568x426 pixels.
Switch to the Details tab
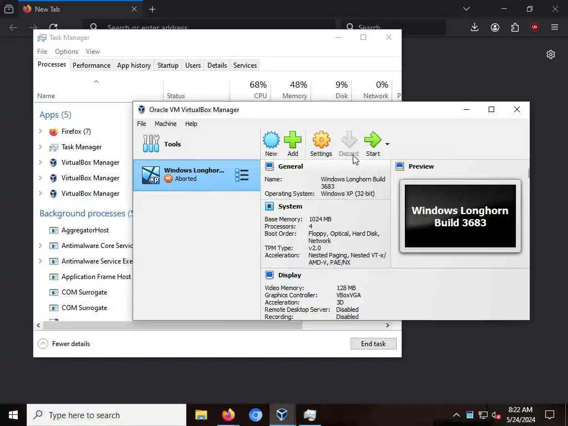217,65
